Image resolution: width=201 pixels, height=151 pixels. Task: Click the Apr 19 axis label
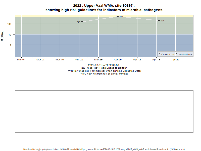click(x=156, y=60)
